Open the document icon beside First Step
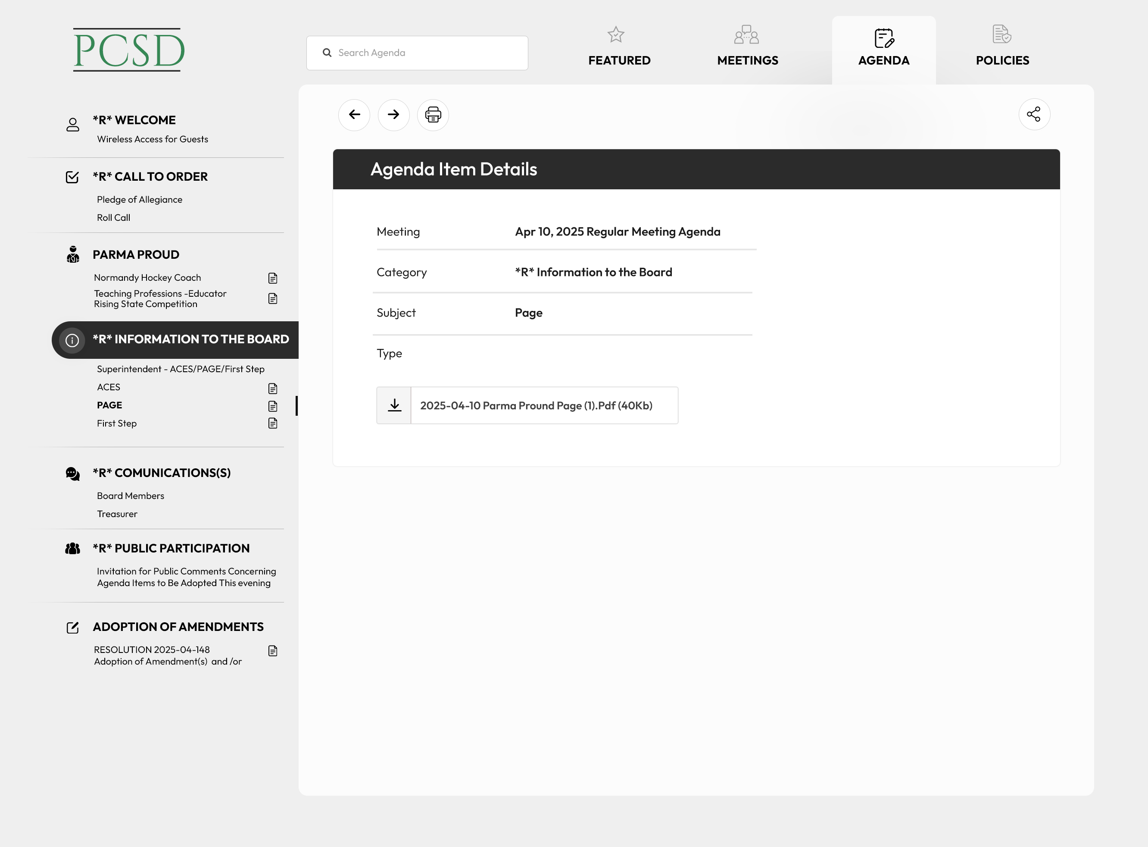 (x=272, y=423)
